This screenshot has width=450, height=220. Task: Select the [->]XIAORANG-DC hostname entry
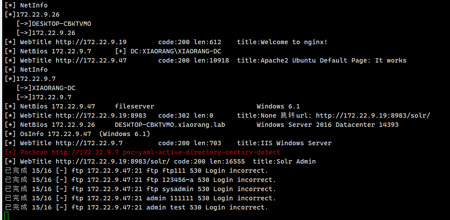pos(53,88)
